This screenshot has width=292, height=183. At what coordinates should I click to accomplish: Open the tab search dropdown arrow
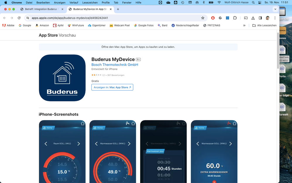(275, 9)
